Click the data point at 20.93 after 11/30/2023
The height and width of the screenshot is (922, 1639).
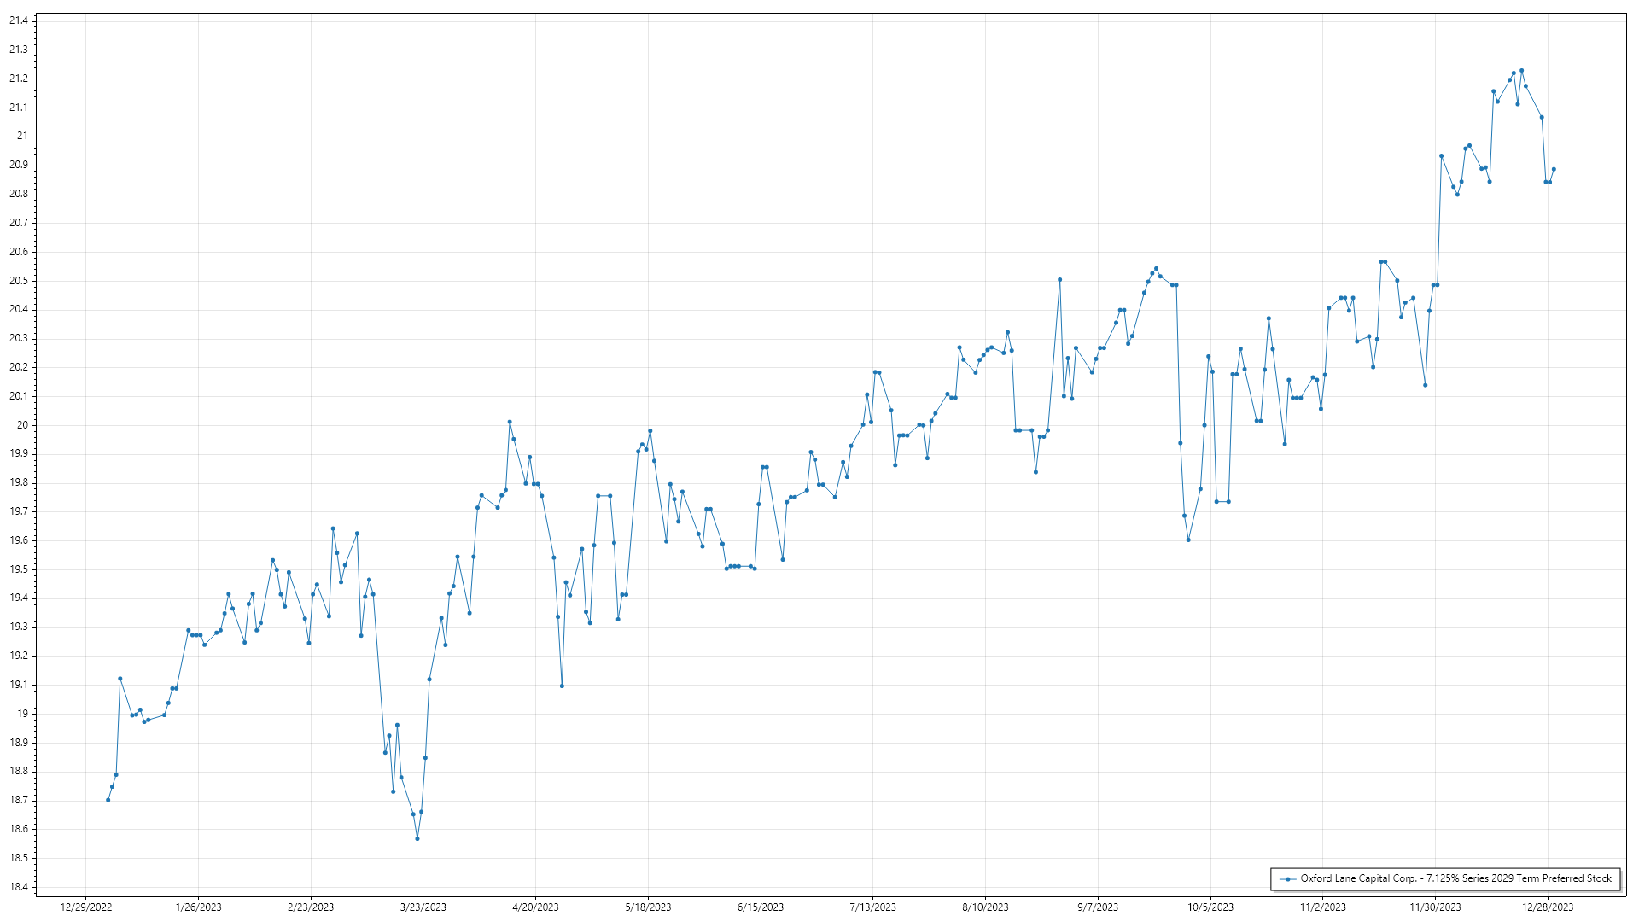[x=1441, y=156]
